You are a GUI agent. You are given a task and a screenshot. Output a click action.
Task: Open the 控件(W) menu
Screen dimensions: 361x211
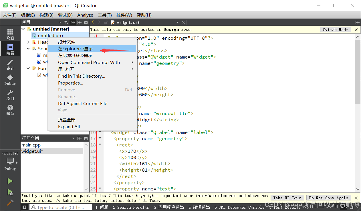point(124,15)
